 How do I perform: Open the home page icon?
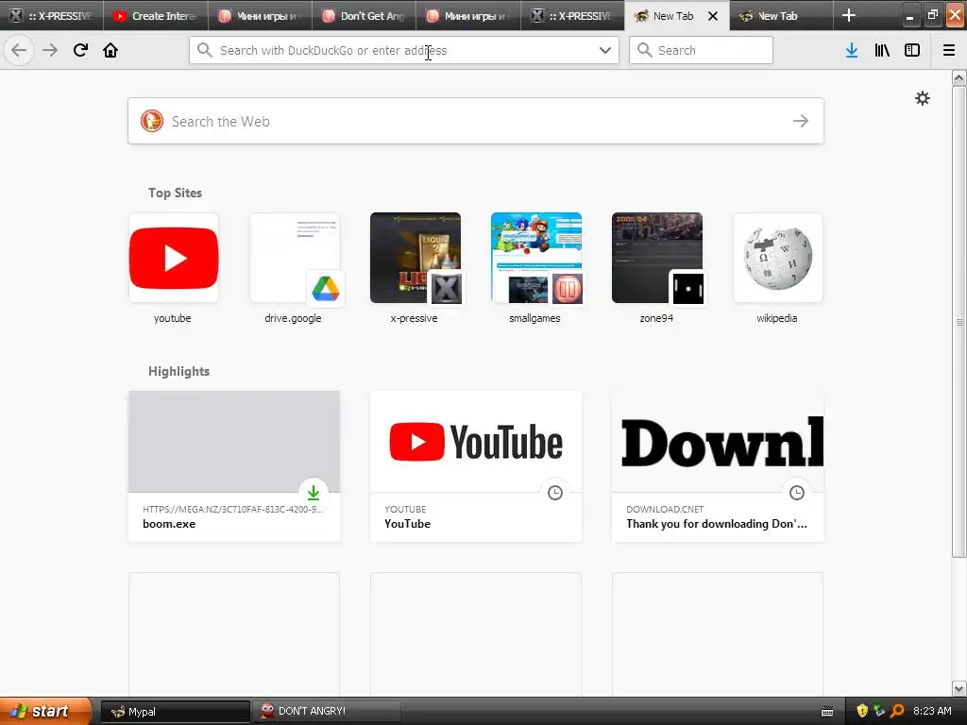[x=110, y=50]
